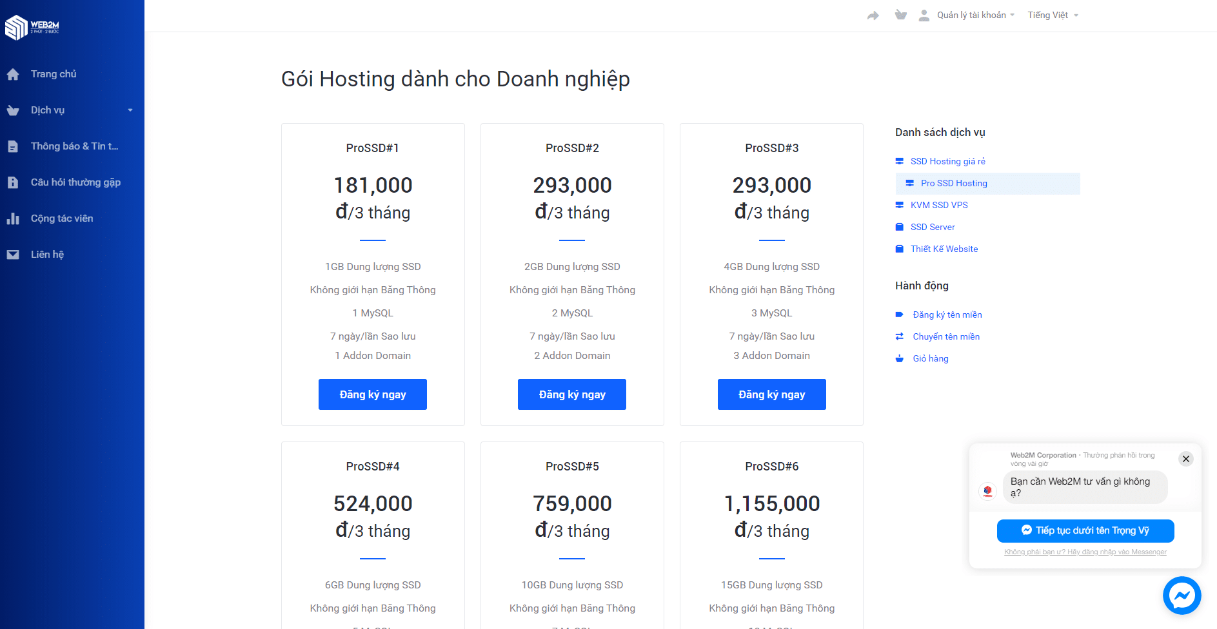Open the Quản lý tài khoản dropdown
This screenshot has height=629, width=1217.
pos(971,15)
